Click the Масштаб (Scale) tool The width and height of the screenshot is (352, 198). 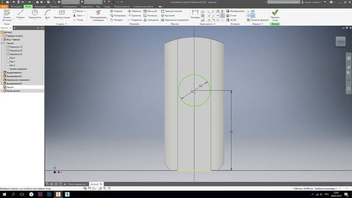click(x=150, y=11)
